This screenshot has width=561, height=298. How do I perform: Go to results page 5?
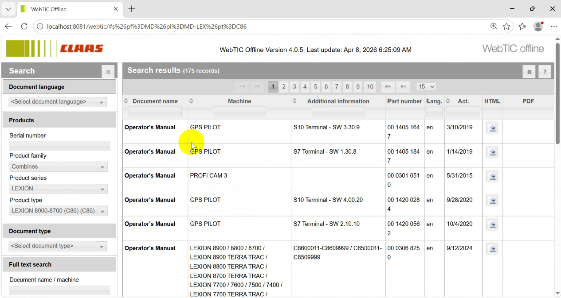point(315,87)
